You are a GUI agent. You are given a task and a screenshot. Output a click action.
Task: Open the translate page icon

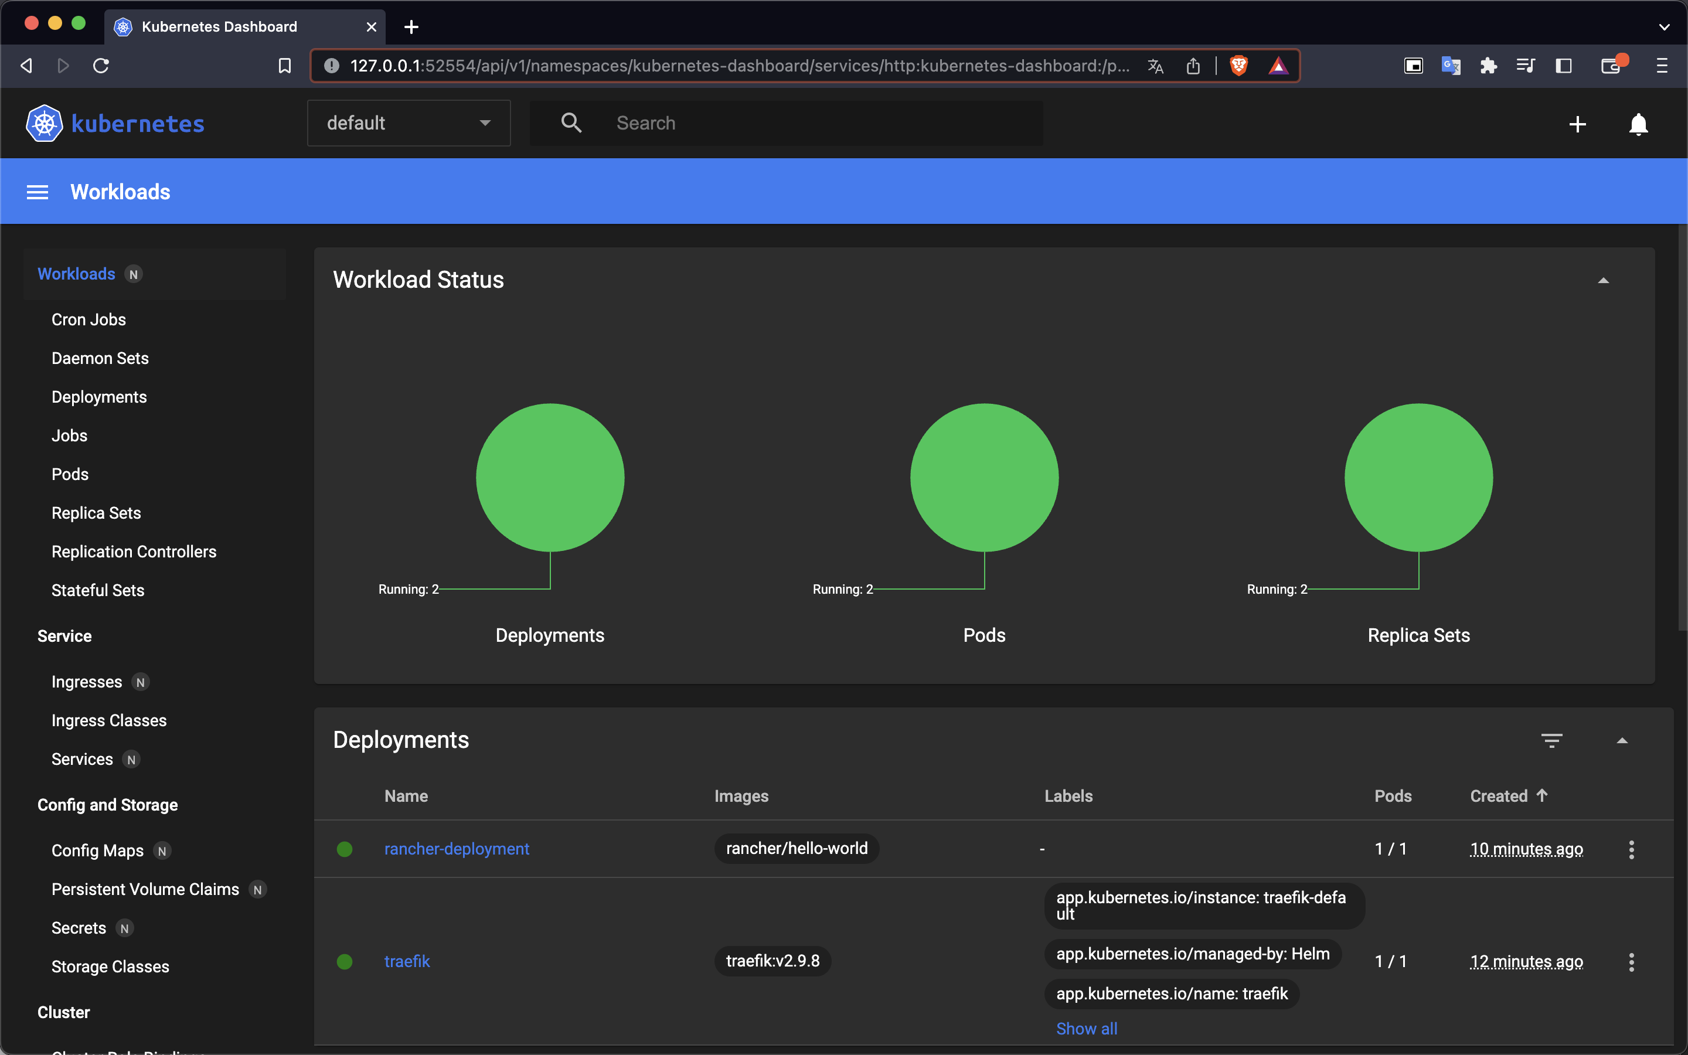[1156, 66]
